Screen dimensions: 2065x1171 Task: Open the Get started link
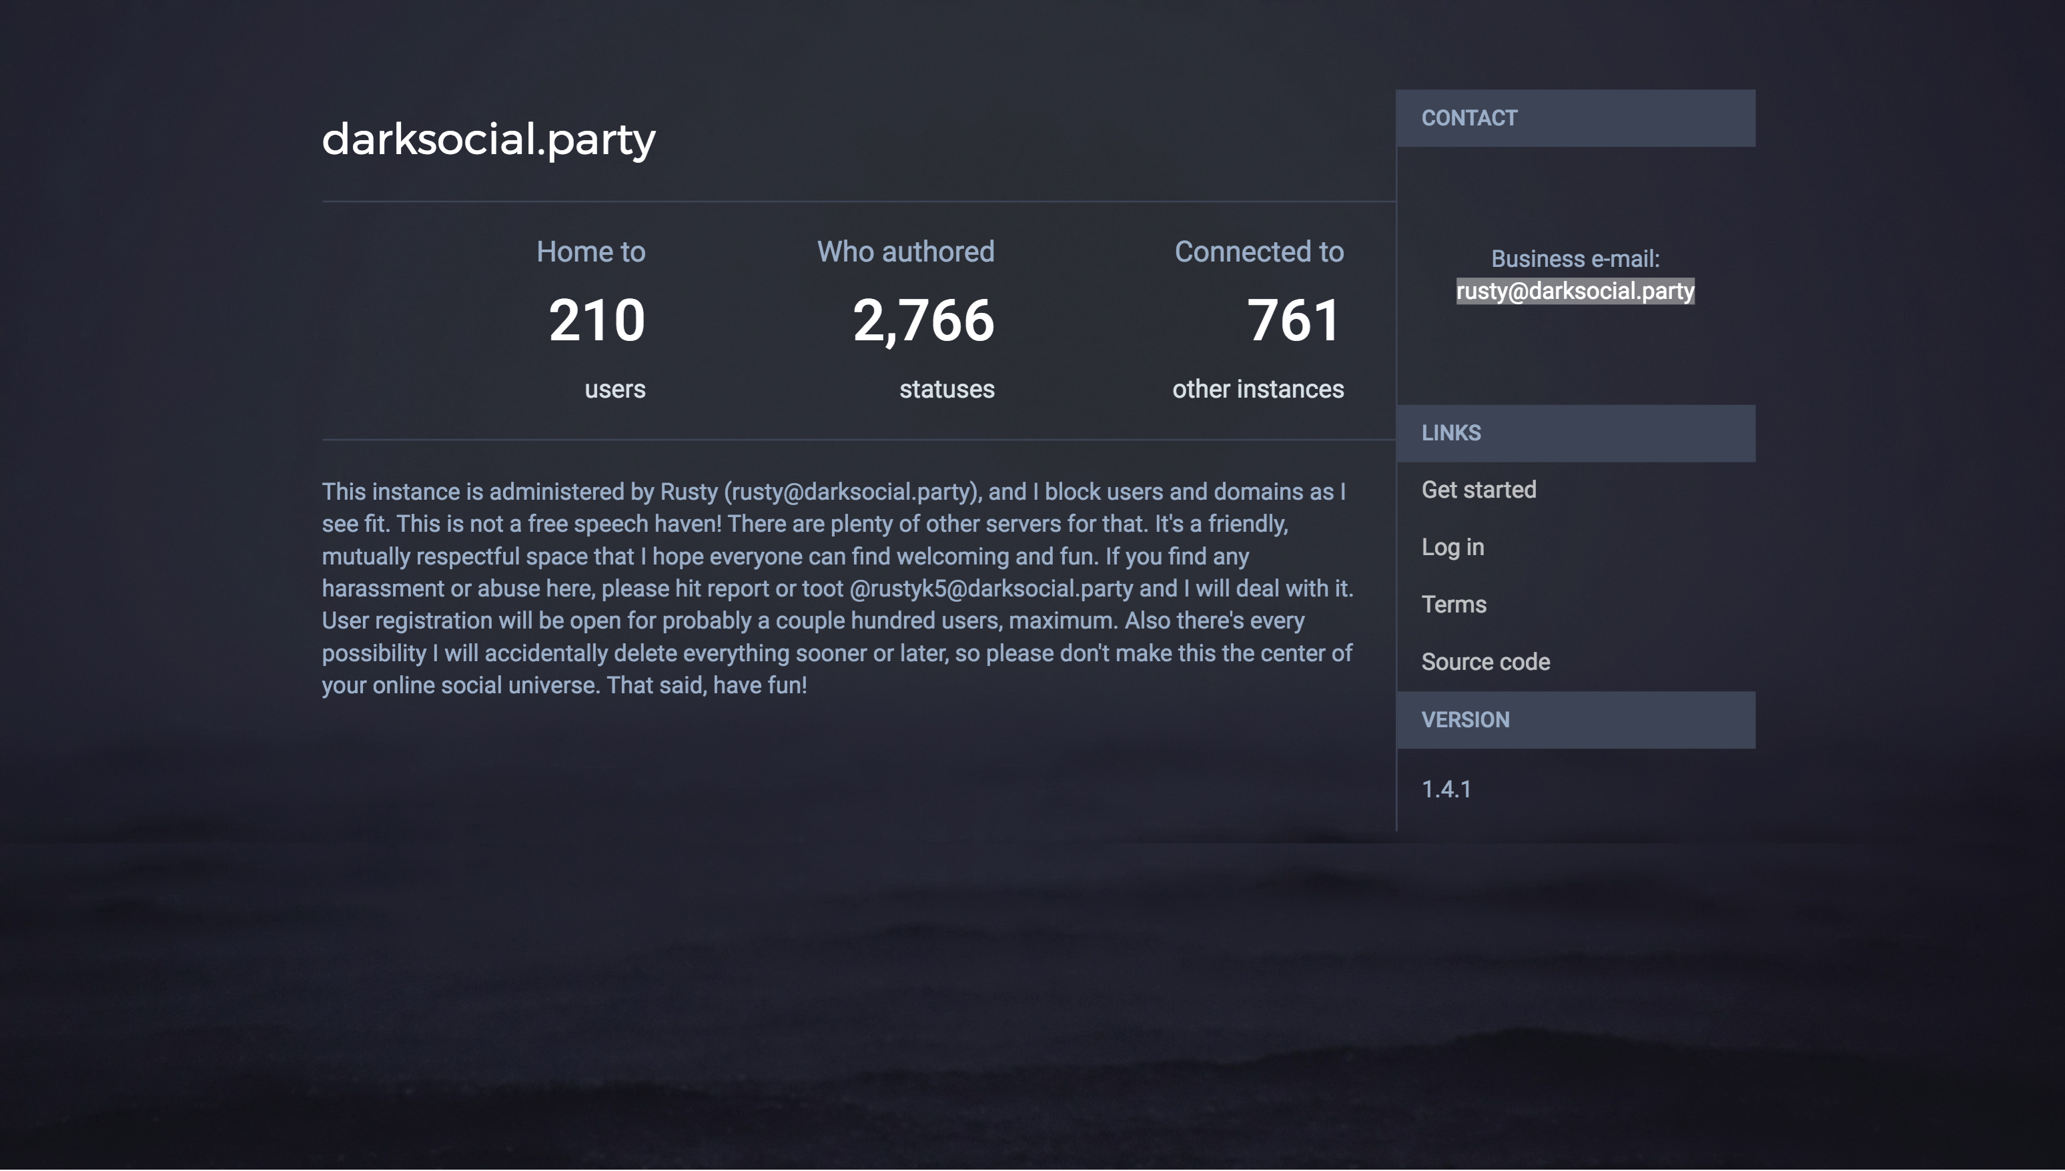(1478, 490)
